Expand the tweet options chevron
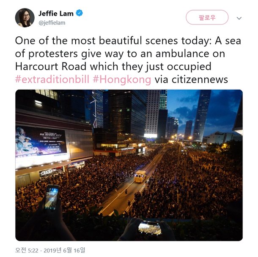Viewport: 258px width, 257px height. [x=239, y=18]
